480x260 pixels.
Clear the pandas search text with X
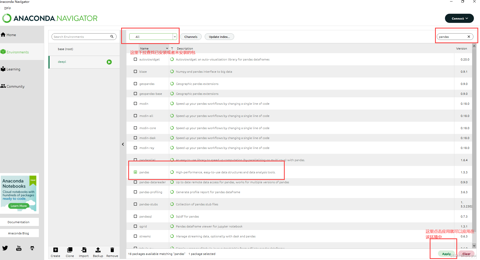click(469, 37)
